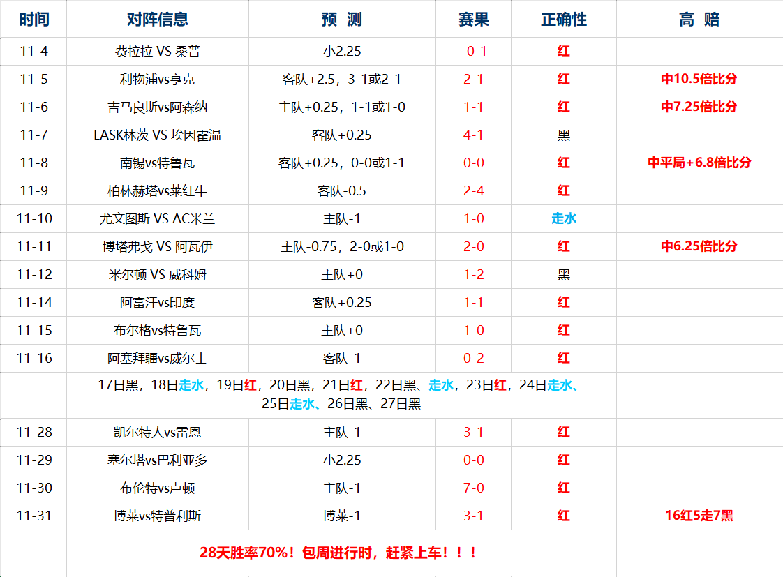Select the match 吉马良斯vs阿森纳

pos(157,107)
